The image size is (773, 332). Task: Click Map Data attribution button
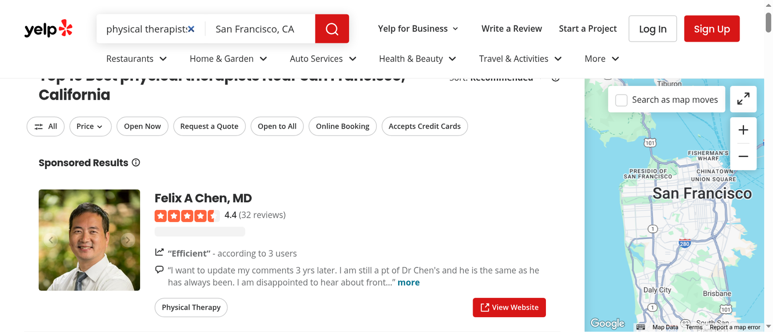665,327
